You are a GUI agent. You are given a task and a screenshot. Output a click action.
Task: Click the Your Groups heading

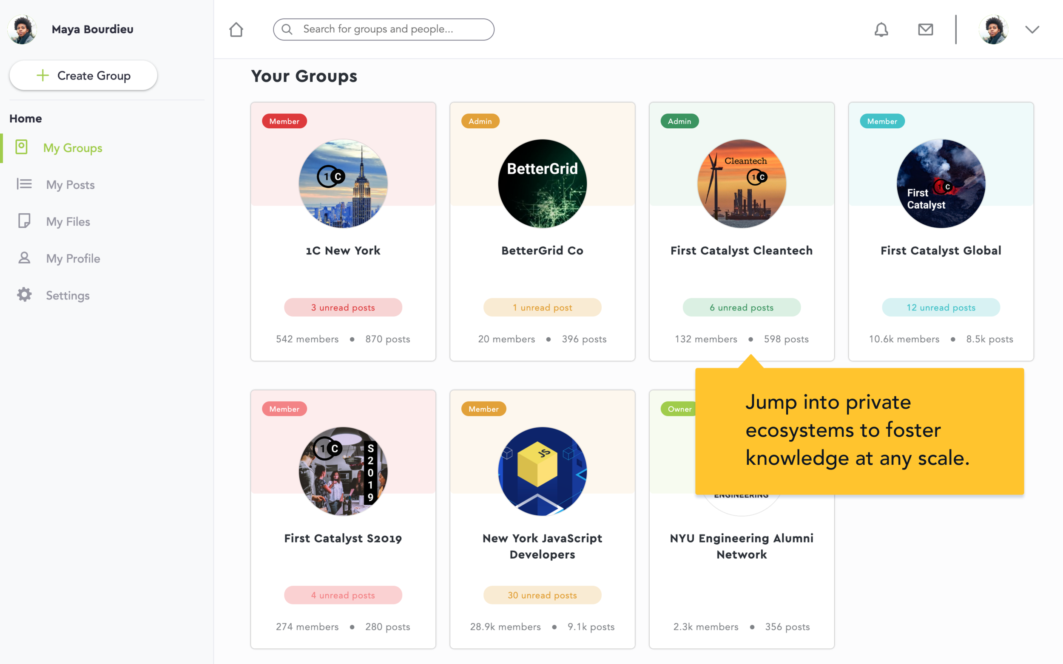tap(304, 76)
